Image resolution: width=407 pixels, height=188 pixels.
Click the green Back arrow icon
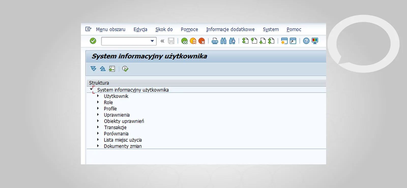pyautogui.click(x=184, y=41)
